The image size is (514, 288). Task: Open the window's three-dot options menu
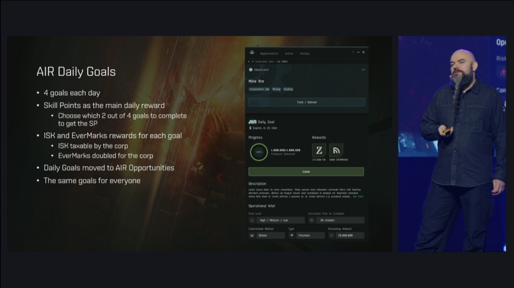click(353, 53)
